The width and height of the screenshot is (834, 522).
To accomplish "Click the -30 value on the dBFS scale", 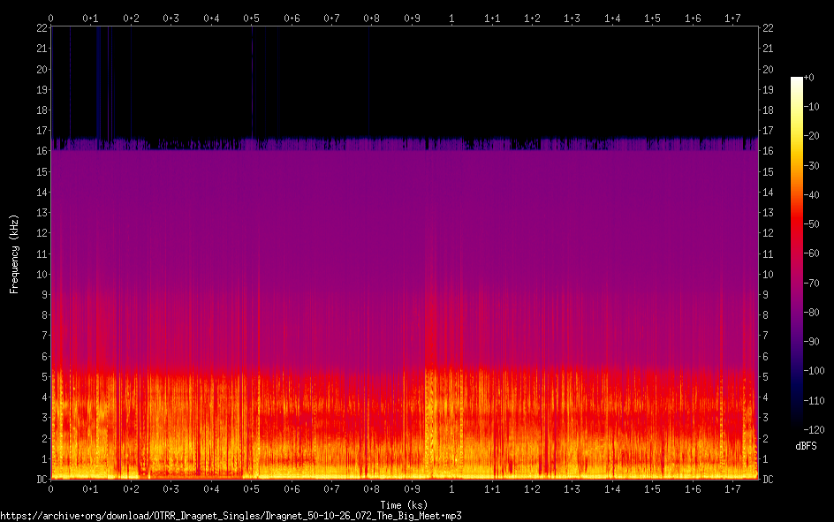I will [x=812, y=163].
